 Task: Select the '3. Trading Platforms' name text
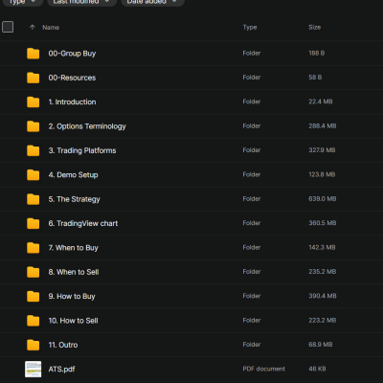[x=82, y=150]
